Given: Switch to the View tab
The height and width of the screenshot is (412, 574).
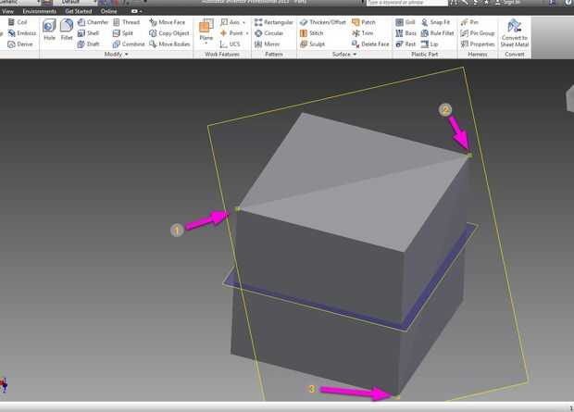Looking at the screenshot, I should [7, 11].
